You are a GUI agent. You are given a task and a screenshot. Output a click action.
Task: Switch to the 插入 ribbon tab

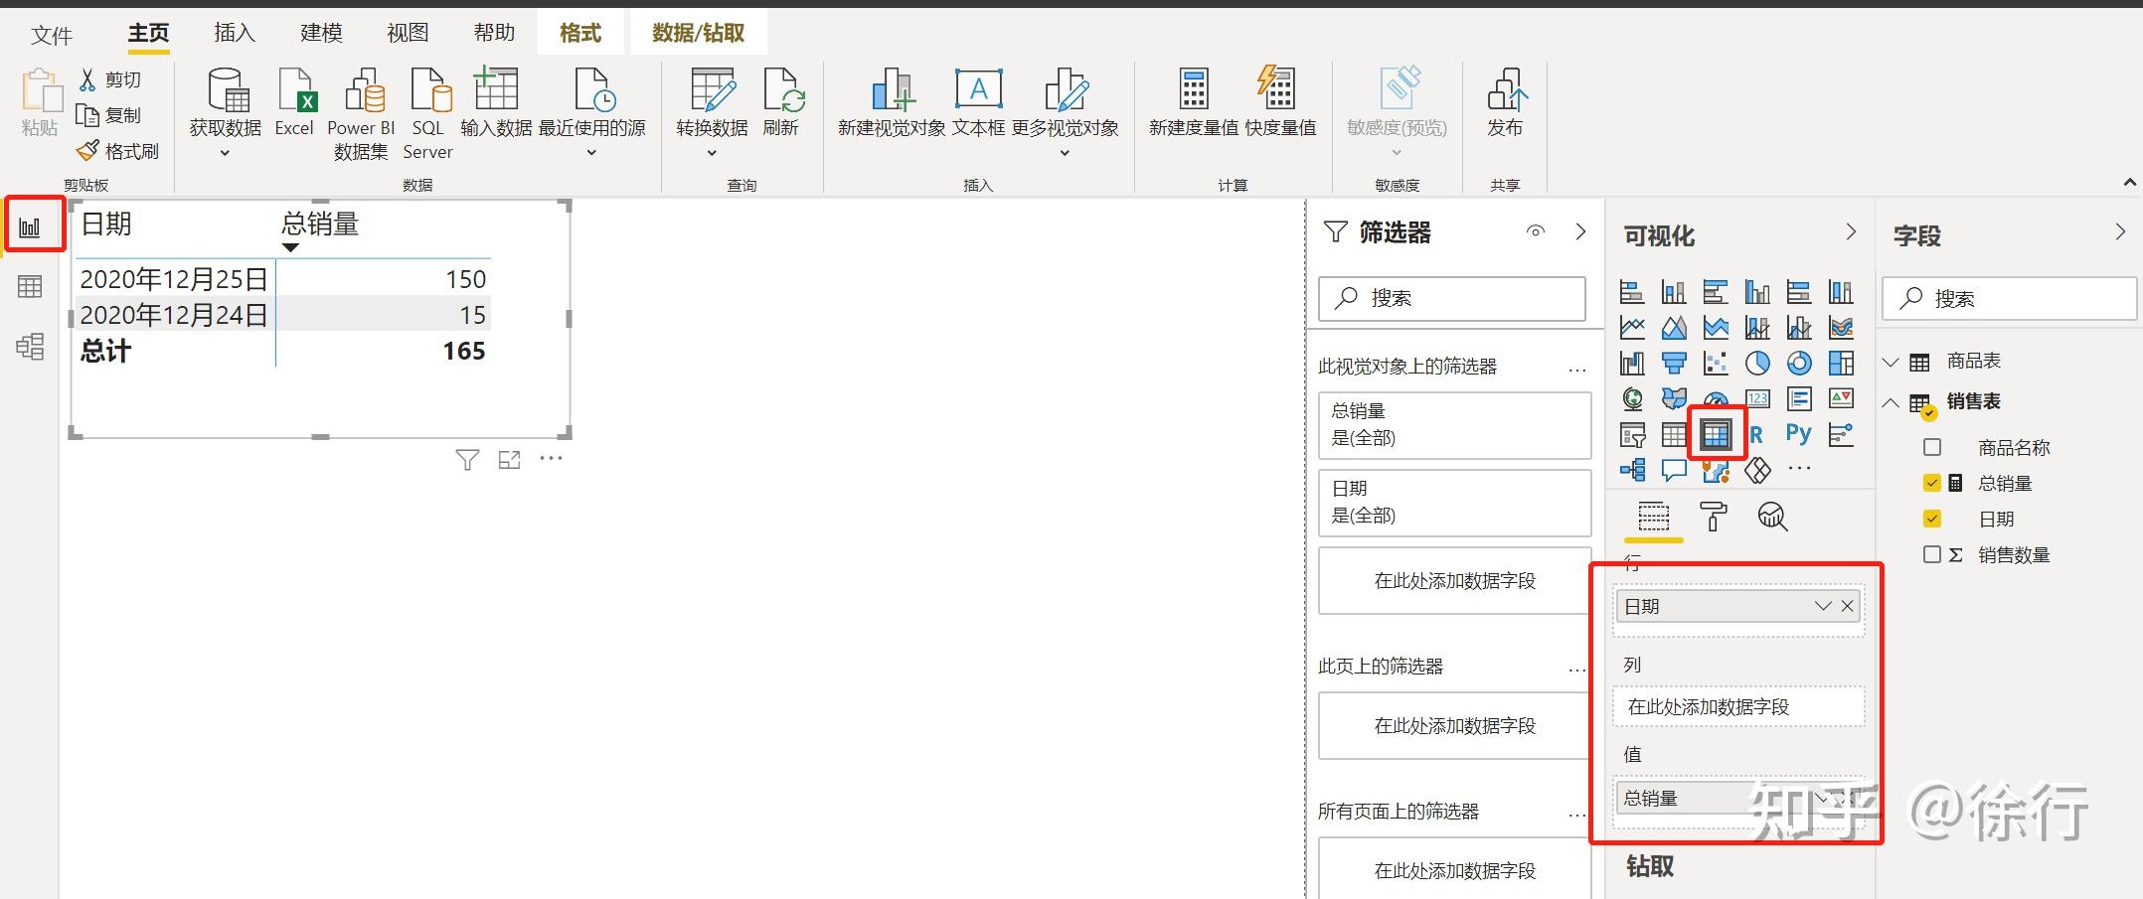[x=234, y=32]
